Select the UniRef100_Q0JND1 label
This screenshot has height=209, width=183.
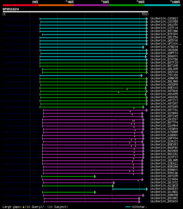pos(164,192)
